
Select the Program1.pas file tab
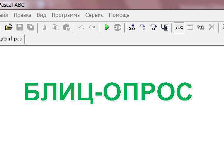pyautogui.click(x=12, y=39)
